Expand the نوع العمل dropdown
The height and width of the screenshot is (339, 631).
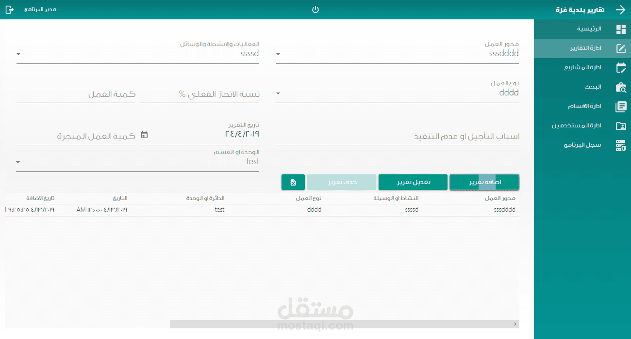click(279, 93)
